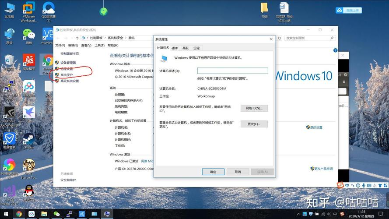Open the yellow 毕设 folder on desktop
Screen dimensions: 389x219
(264, 10)
